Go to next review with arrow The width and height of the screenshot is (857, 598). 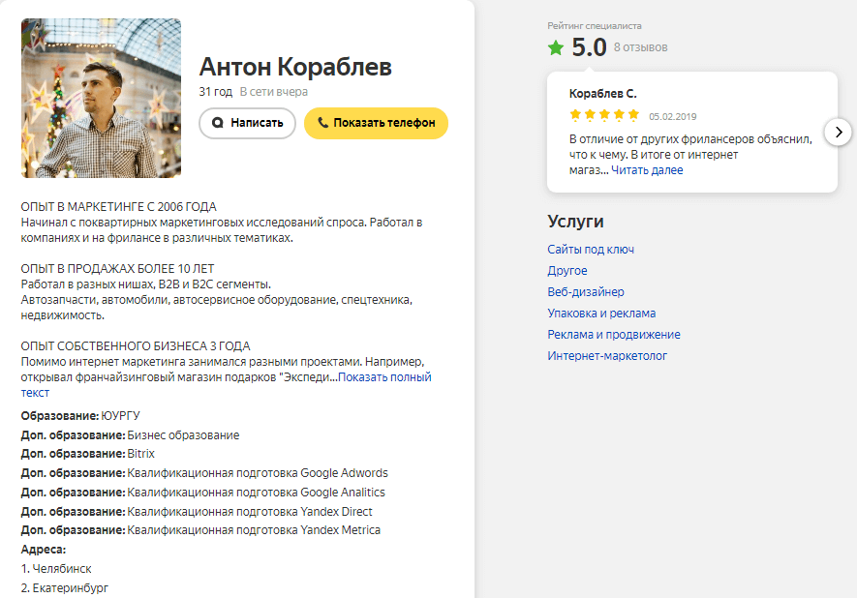click(x=838, y=132)
